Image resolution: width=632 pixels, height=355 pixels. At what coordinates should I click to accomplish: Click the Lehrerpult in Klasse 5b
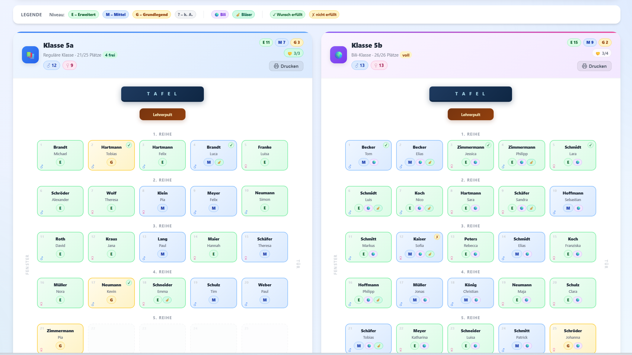[471, 115]
